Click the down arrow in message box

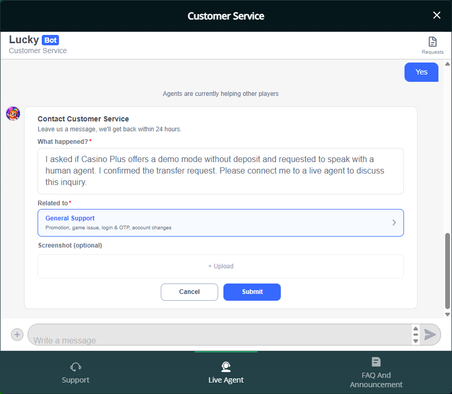pyautogui.click(x=415, y=341)
